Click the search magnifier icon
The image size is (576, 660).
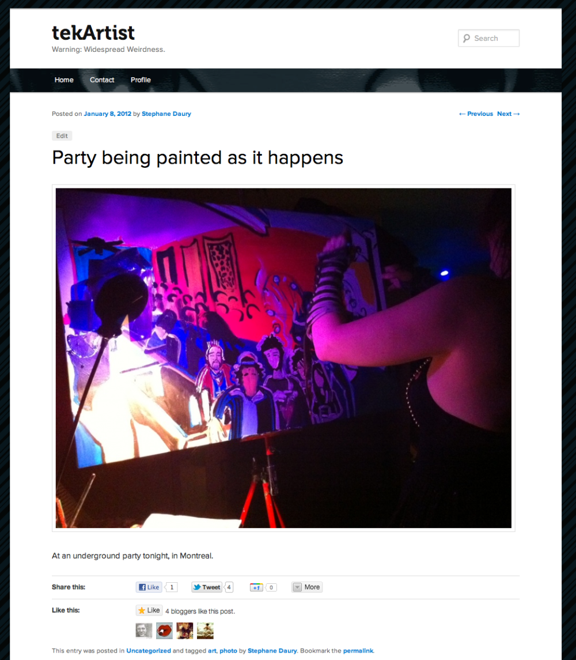(466, 38)
